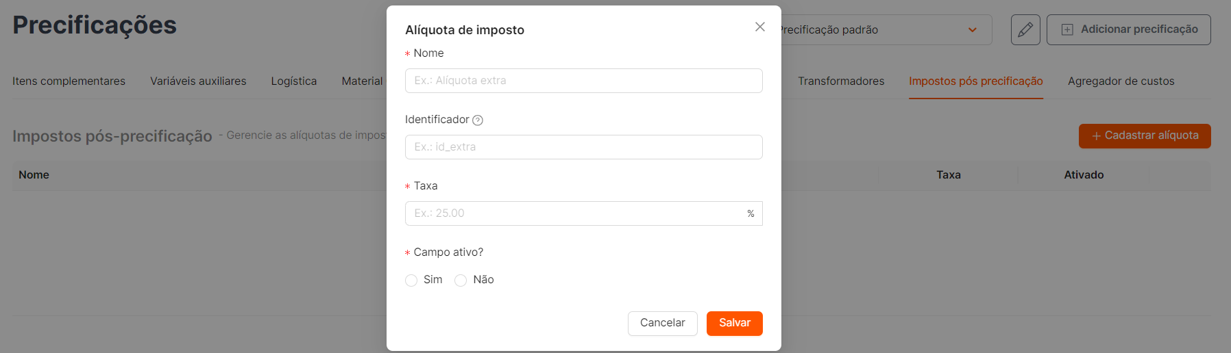Focus the Identificador text field
The height and width of the screenshot is (353, 1231).
[x=584, y=147]
